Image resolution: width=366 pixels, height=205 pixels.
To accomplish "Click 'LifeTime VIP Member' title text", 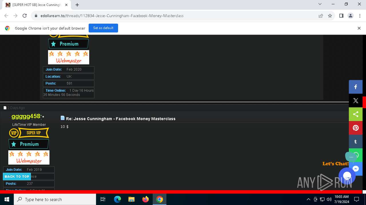I will [x=29, y=125].
